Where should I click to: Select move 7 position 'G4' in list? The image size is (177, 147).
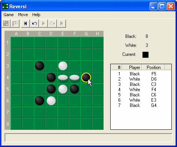point(154,105)
